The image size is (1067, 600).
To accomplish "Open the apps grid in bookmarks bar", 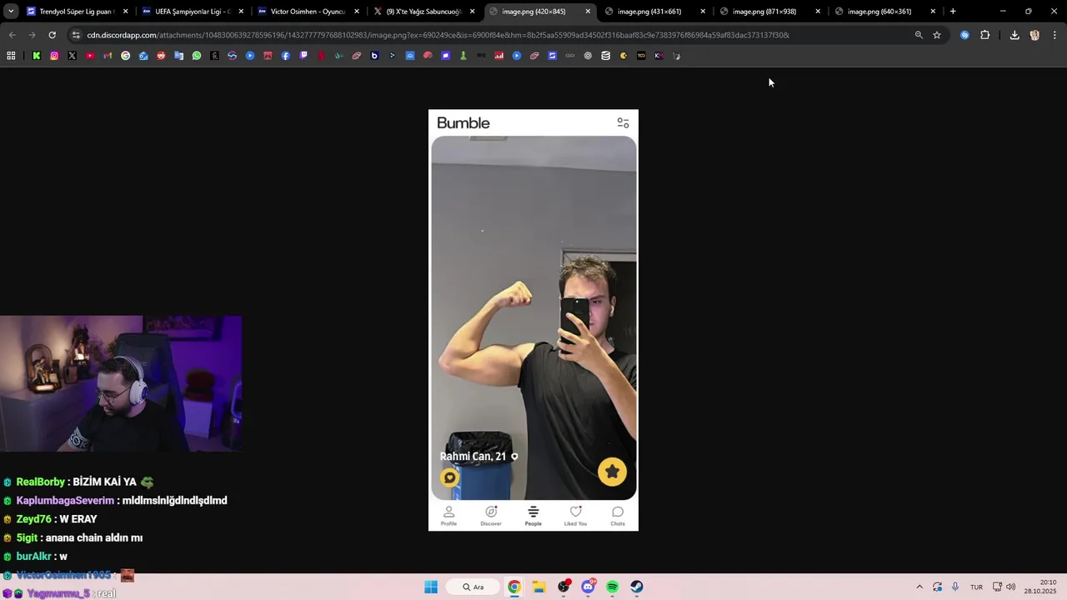I will coord(11,56).
